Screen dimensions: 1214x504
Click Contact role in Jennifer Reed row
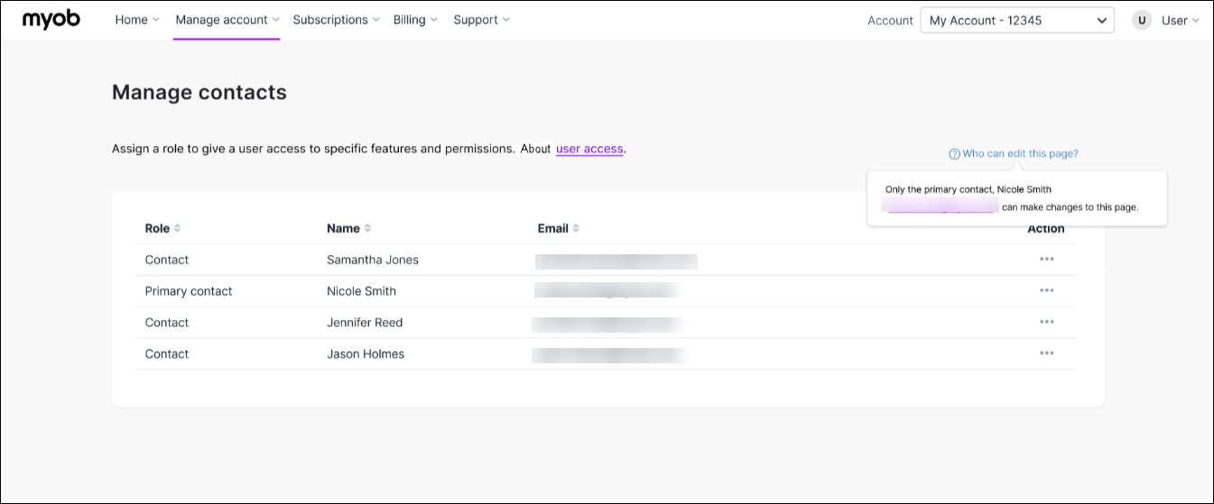167,323
